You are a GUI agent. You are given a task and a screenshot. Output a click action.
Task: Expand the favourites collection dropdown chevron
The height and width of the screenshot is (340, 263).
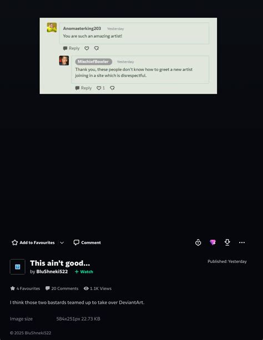pyautogui.click(x=62, y=242)
